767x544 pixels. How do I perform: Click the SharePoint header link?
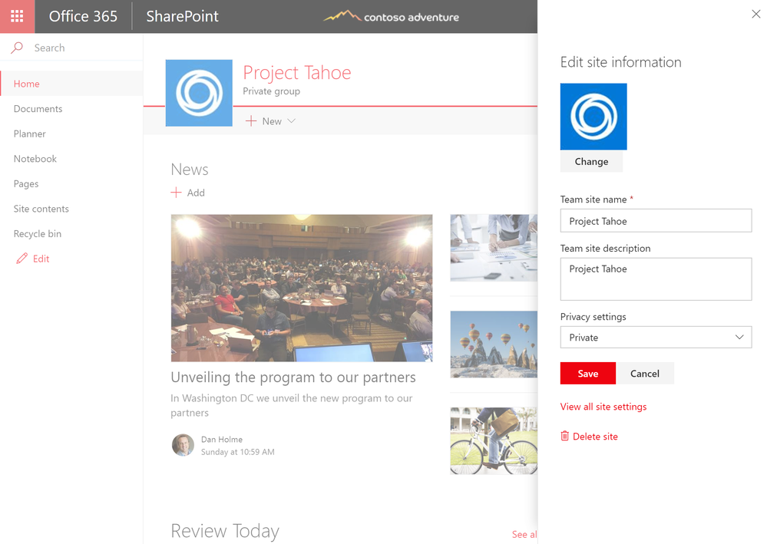pos(183,16)
